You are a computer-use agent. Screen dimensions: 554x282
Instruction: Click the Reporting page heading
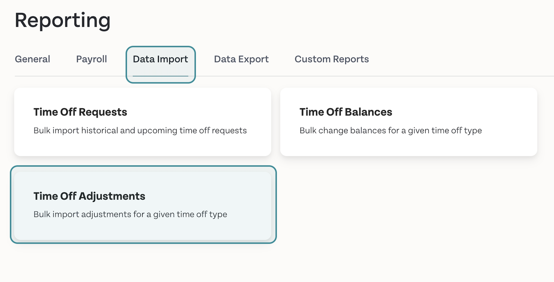tap(63, 21)
